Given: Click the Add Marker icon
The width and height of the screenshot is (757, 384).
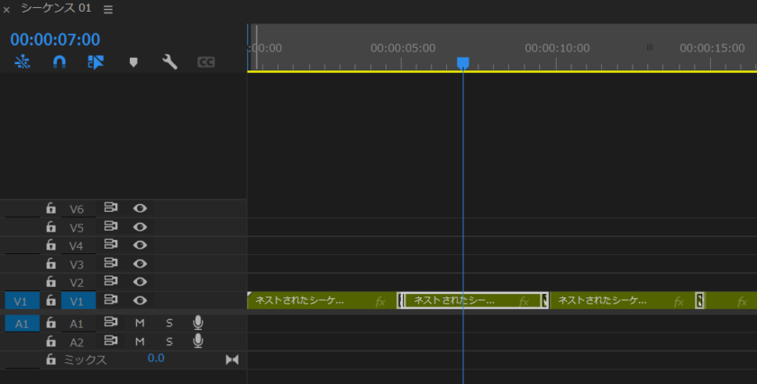Looking at the screenshot, I should tap(133, 62).
